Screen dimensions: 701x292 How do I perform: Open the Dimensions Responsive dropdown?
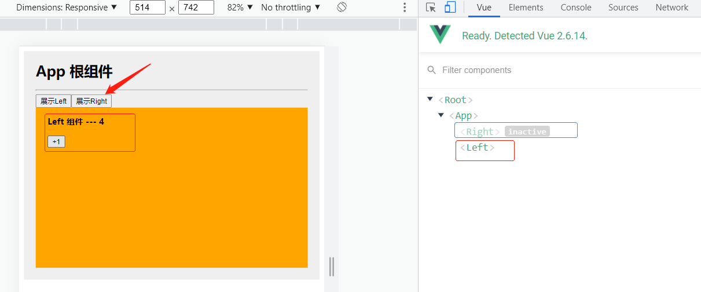(x=67, y=8)
